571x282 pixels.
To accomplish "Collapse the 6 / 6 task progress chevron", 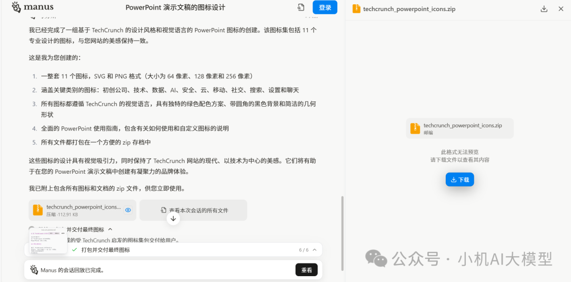I will click(x=315, y=250).
